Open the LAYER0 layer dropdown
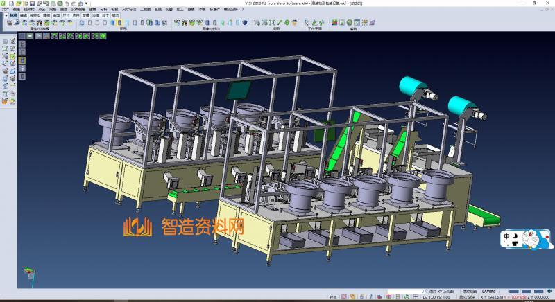 [x=490, y=292]
